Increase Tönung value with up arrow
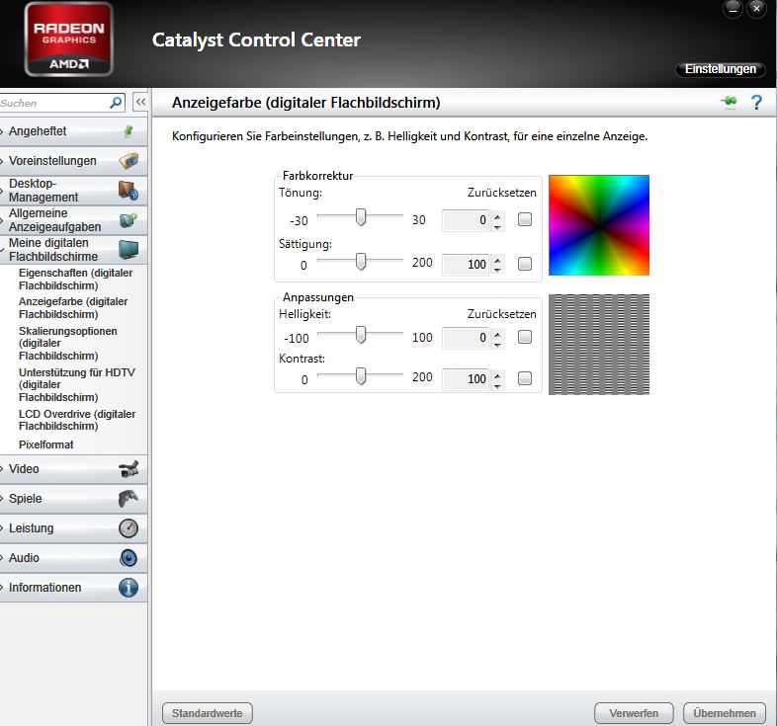 coord(497,215)
